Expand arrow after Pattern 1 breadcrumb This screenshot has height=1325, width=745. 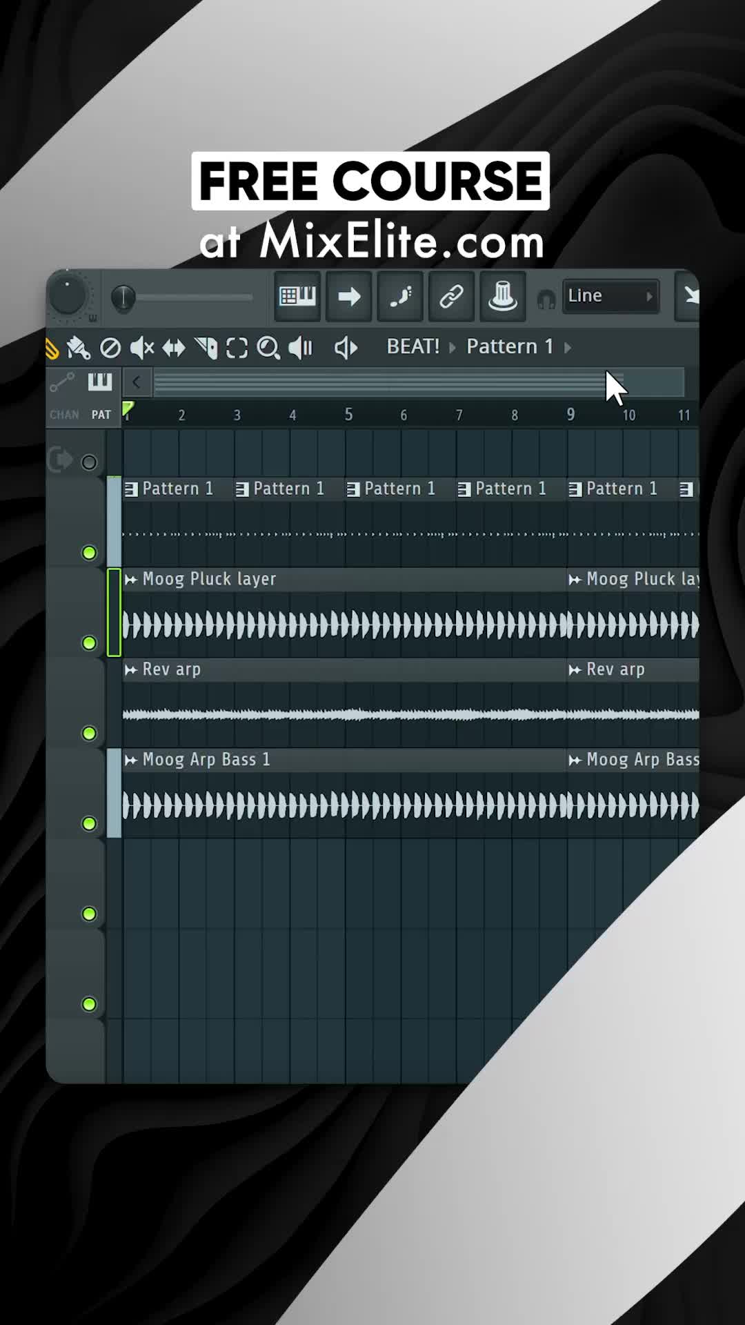568,347
